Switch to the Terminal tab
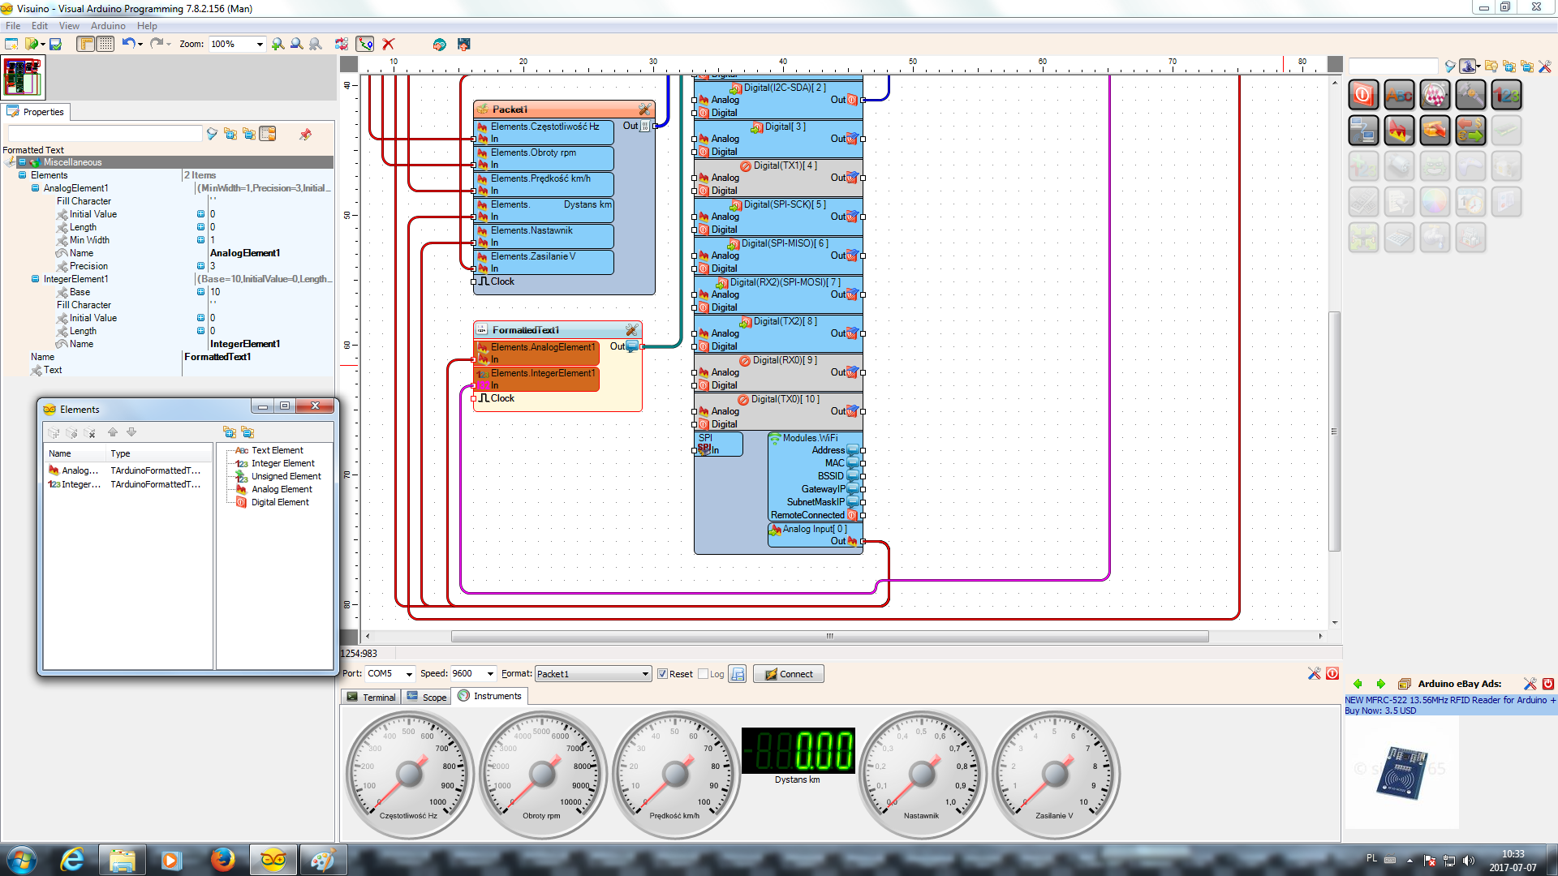1558x876 pixels. click(371, 697)
